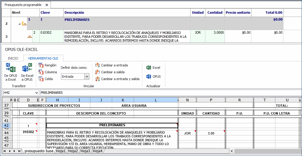Select the PRELIMINARES cell in spreadsheet
The width and height of the screenshot is (302, 156).
click(x=112, y=125)
